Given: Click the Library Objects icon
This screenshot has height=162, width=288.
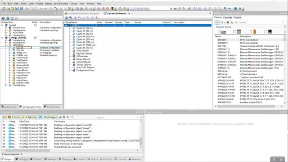Looking at the screenshot, I should (x=74, y=62).
